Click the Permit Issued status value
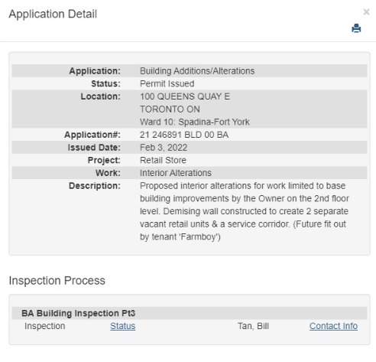The height and width of the screenshot is (362, 376). [x=167, y=83]
